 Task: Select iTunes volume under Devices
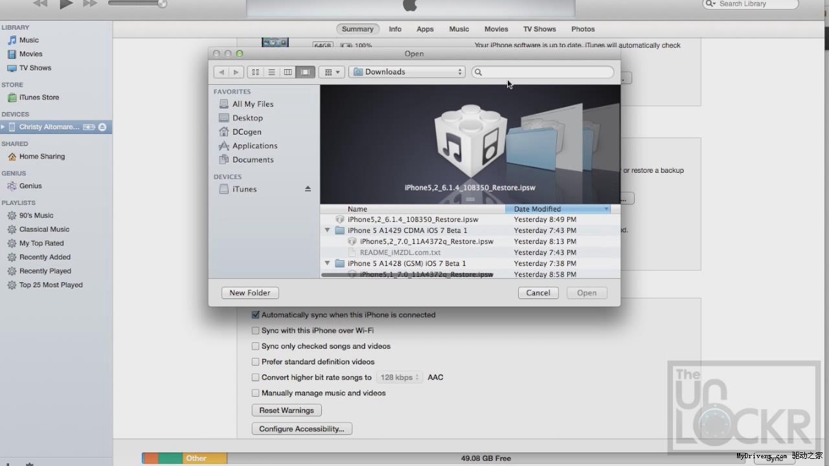coord(244,189)
